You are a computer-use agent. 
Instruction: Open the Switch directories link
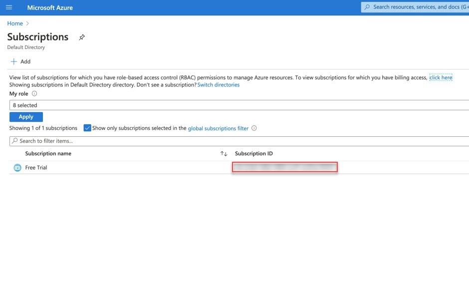pos(219,85)
